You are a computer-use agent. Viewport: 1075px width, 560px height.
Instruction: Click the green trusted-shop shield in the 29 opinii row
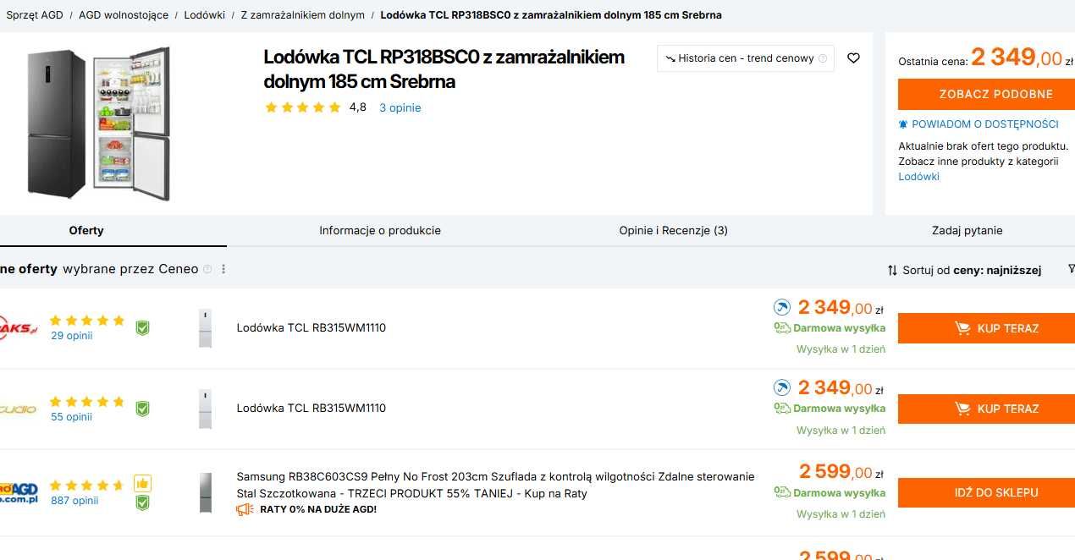[142, 327]
